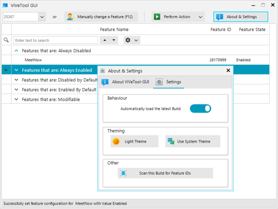Toggle Automatically load the latest Build
278x209 pixels.
pyautogui.click(x=200, y=108)
